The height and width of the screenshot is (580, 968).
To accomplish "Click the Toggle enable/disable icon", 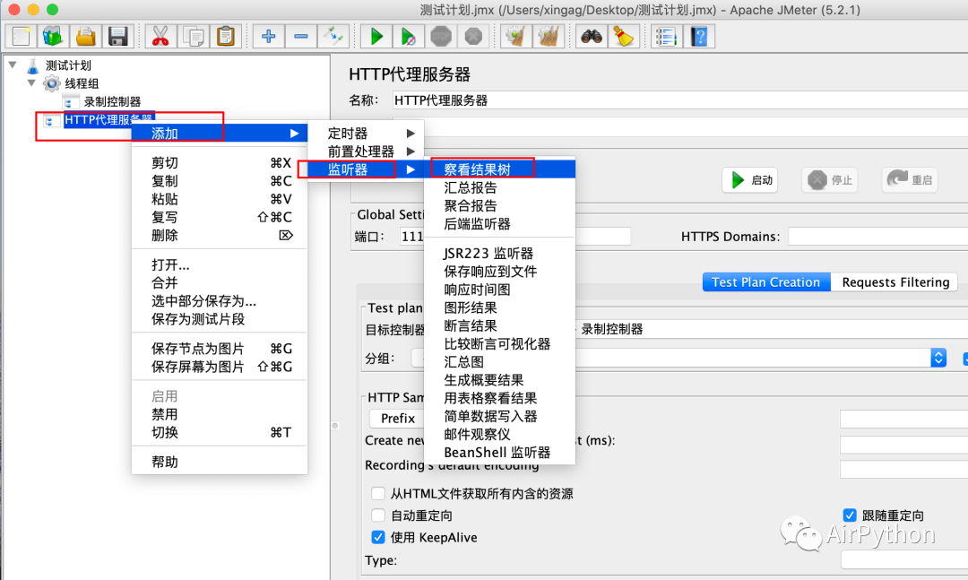I will click(x=333, y=37).
